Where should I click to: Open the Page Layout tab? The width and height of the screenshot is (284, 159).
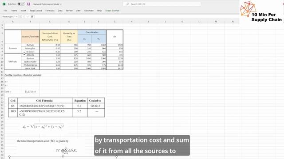(x=36, y=11)
